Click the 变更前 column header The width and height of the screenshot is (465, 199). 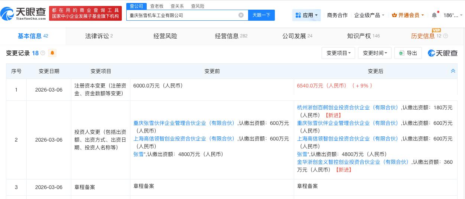[x=212, y=71]
